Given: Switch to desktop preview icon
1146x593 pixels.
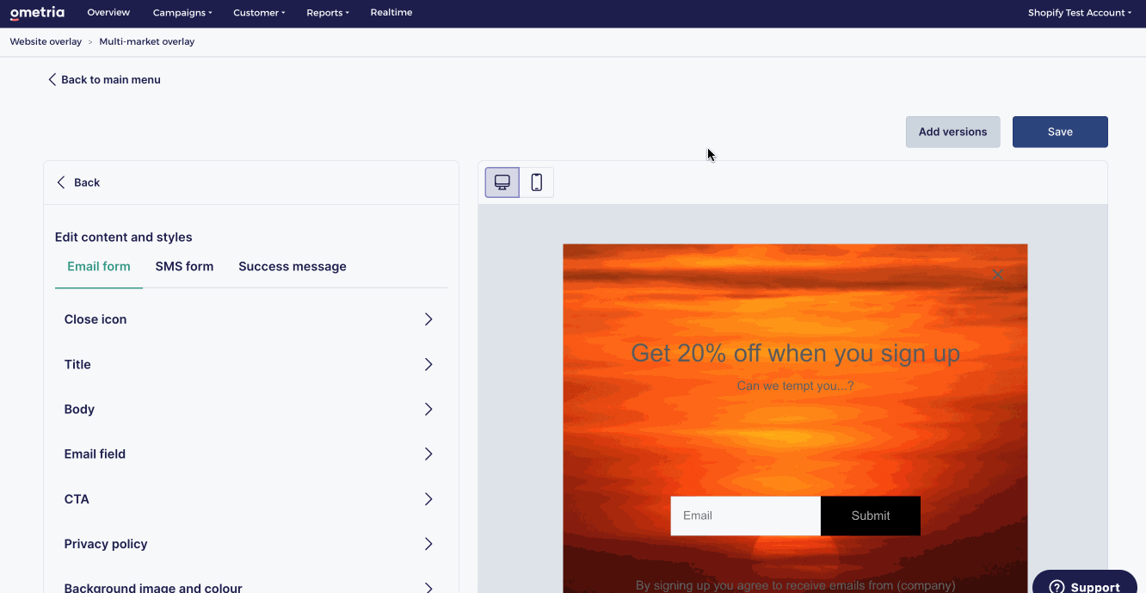Looking at the screenshot, I should 502,182.
